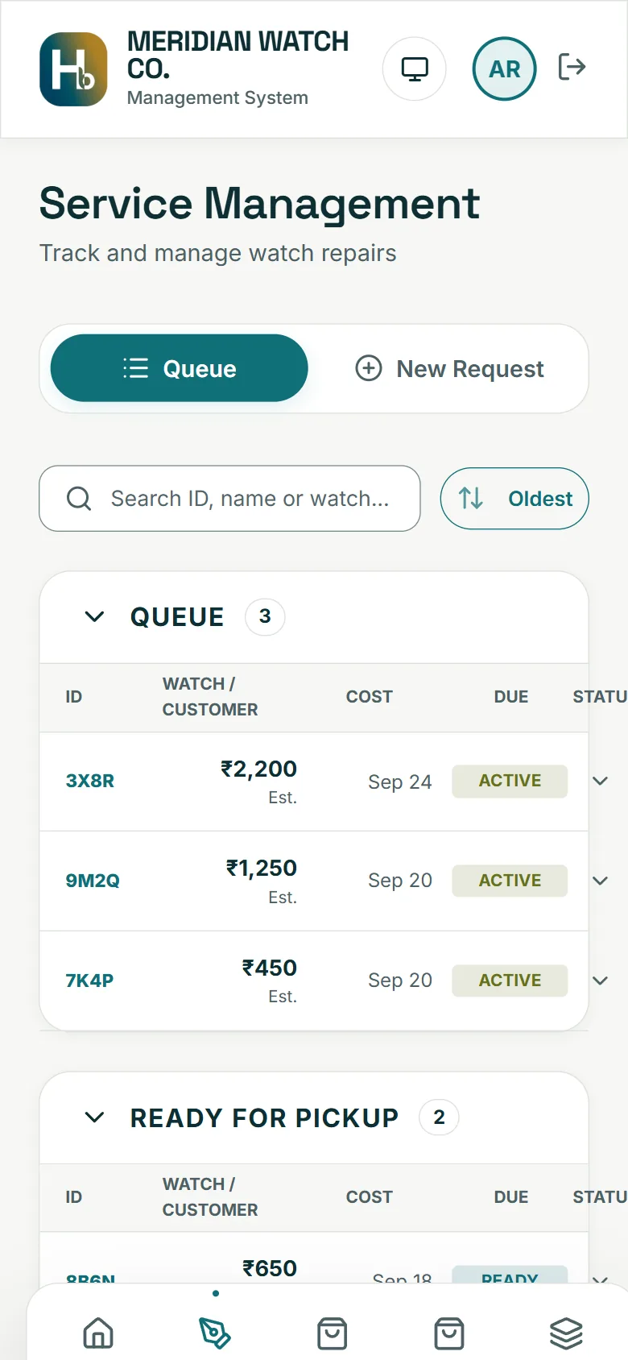Screen dimensions: 628x1360
Task: Collapse the QUEUE section
Action: [94, 617]
